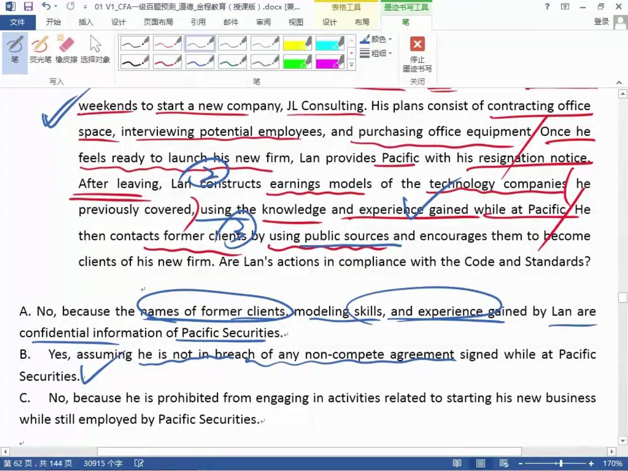Image resolution: width=628 pixels, height=471 pixels.
Task: Show next row of pen styles gallery
Action: (x=352, y=53)
